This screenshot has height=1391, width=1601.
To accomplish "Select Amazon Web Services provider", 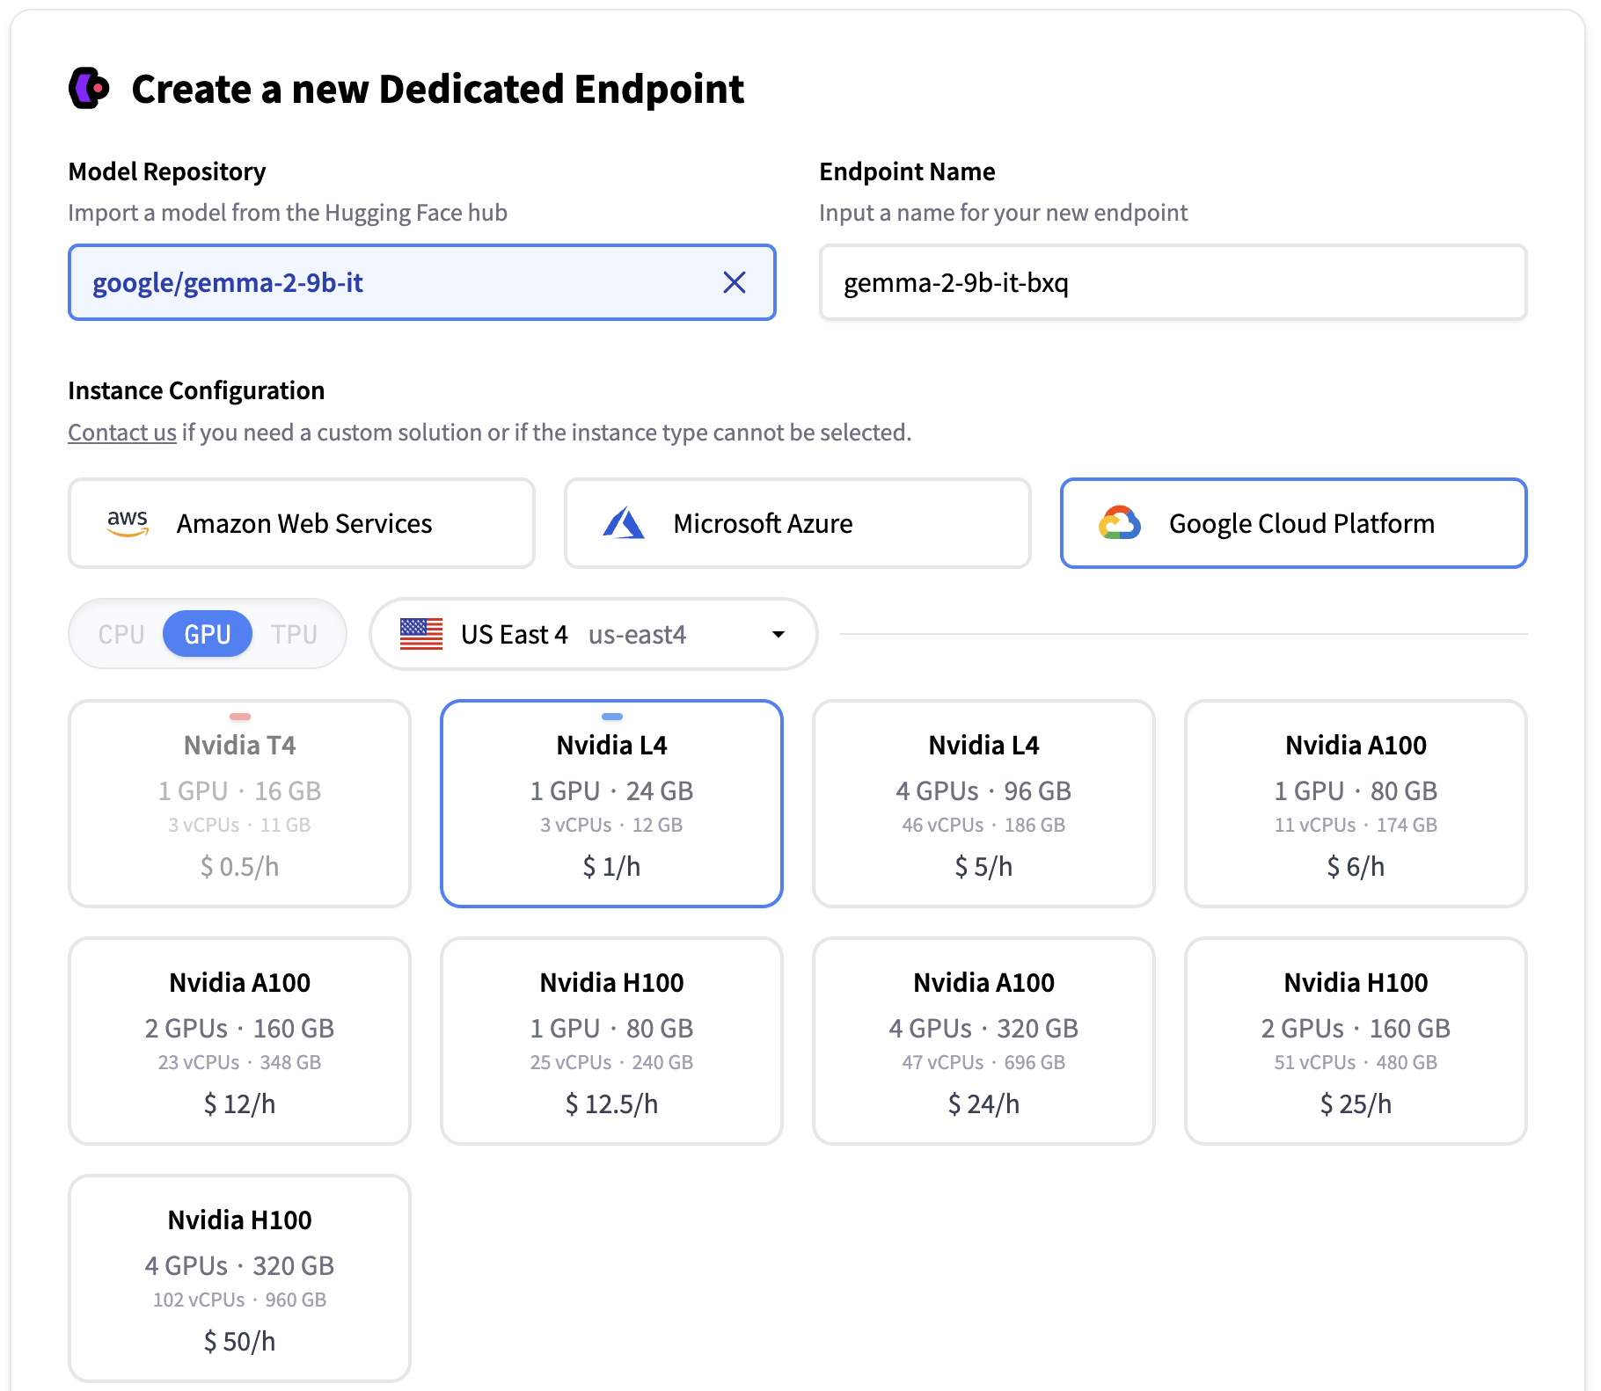I will [302, 523].
